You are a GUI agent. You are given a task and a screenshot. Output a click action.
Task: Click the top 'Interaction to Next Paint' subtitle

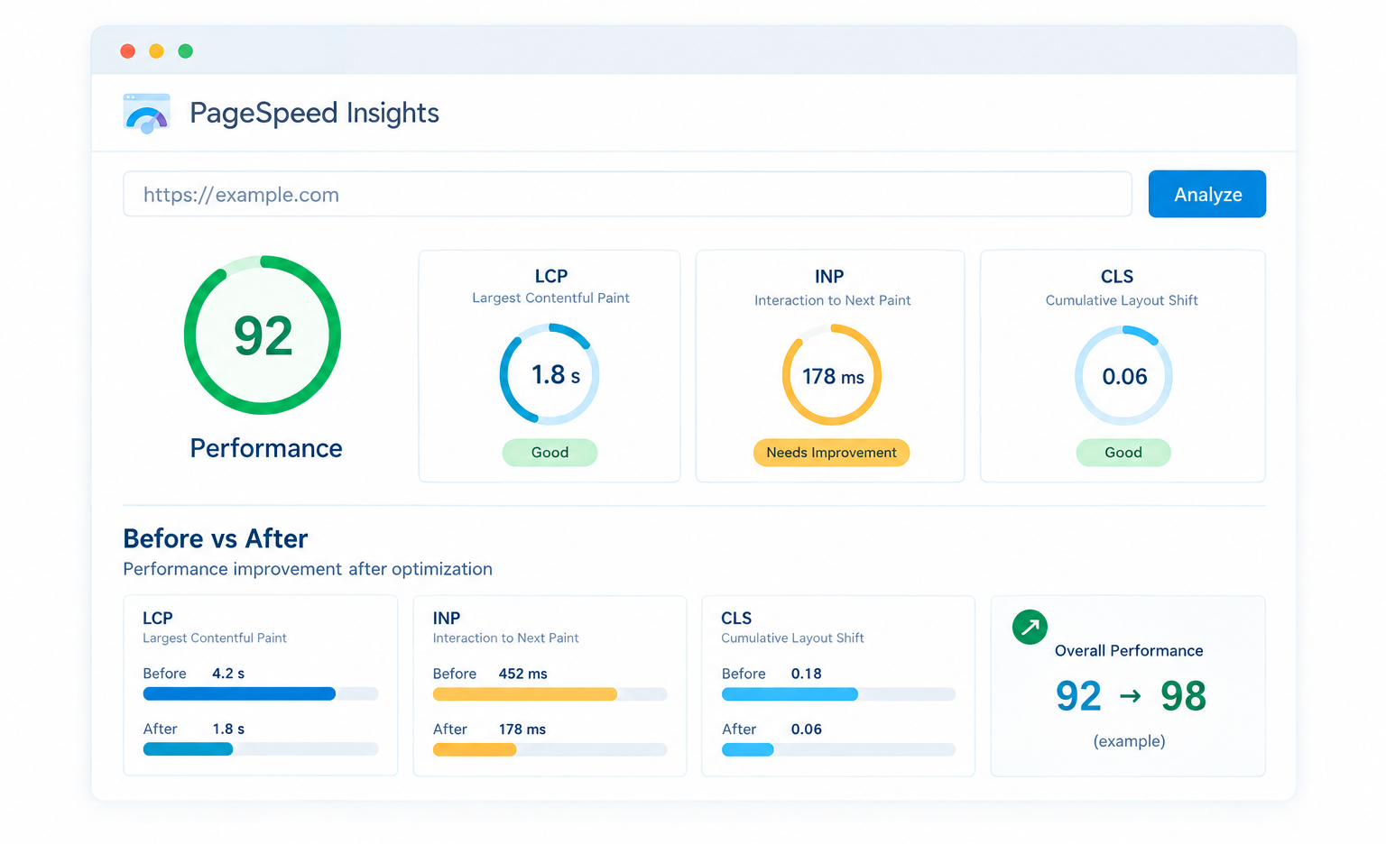pyautogui.click(x=832, y=300)
